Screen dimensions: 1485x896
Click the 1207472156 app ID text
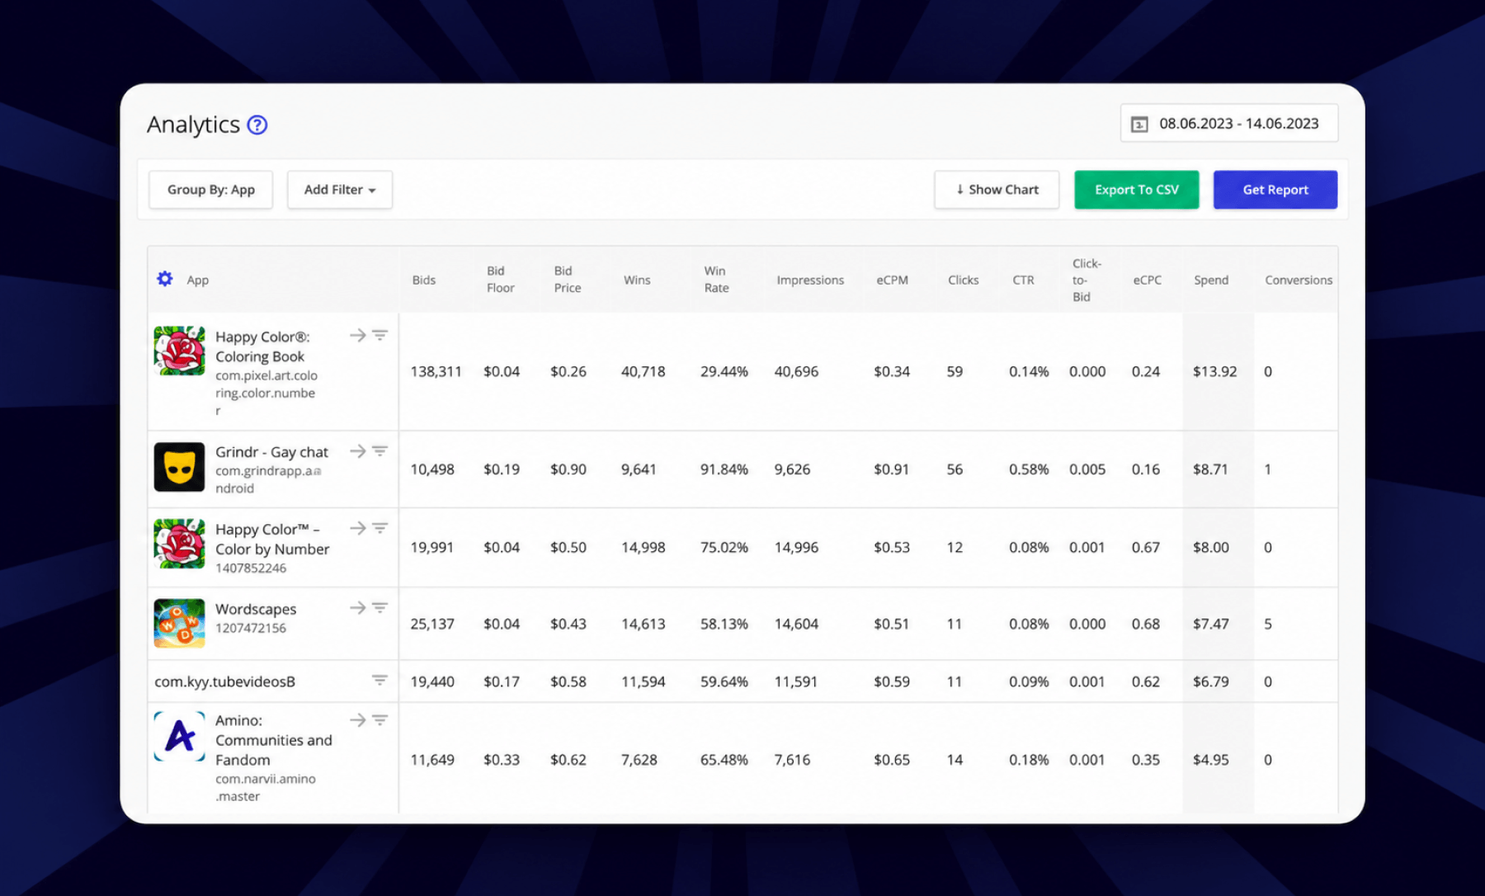point(251,628)
